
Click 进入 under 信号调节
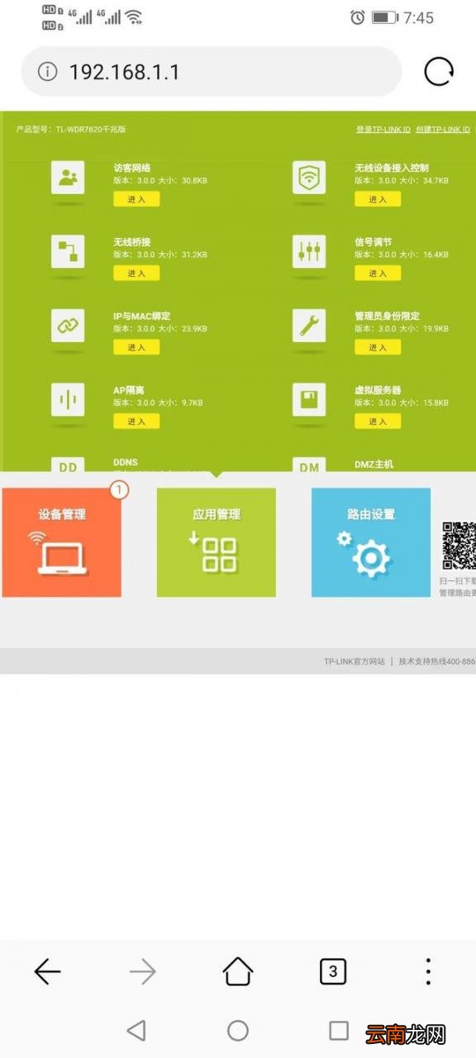coord(378,274)
